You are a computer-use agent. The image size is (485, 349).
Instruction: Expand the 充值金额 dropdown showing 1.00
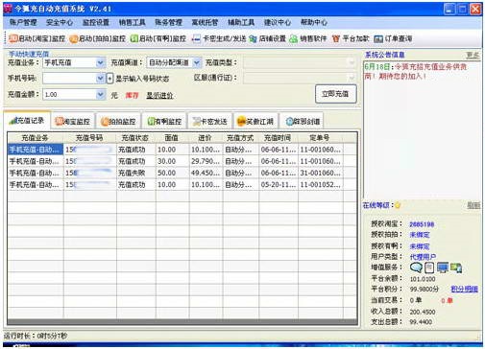pos(100,95)
